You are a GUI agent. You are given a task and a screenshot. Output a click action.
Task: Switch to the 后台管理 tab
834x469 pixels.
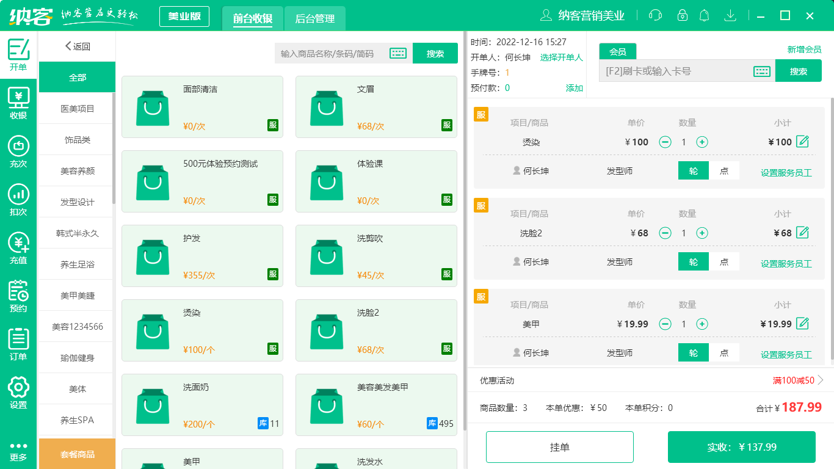point(315,18)
